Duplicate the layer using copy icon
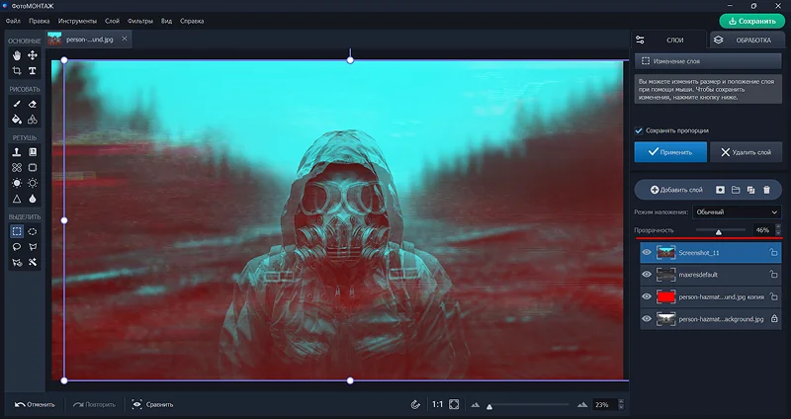Screen dimensions: 791x419 pyautogui.click(x=751, y=190)
